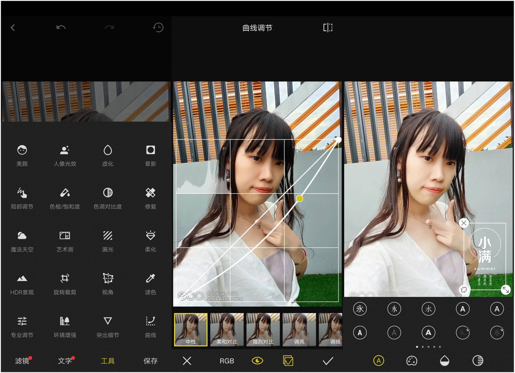This screenshot has width=515, height=373.
Task: Select the 色相/饱和度 adjustment tool
Action: [x=65, y=198]
